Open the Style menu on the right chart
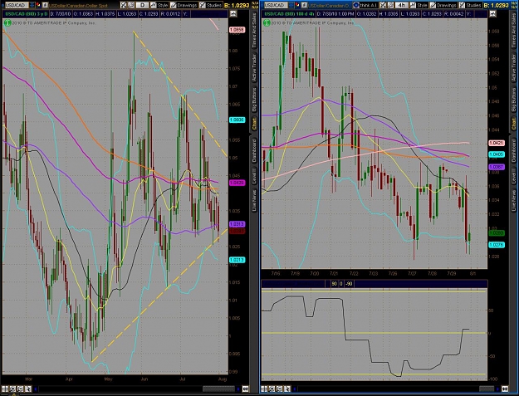 (x=419, y=5)
